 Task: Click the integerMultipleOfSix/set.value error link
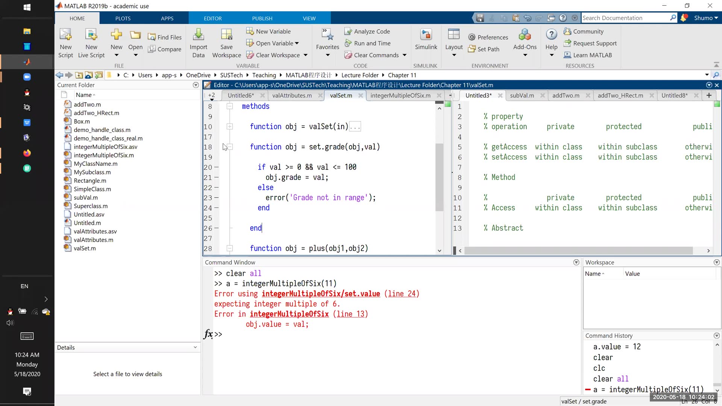click(x=321, y=294)
